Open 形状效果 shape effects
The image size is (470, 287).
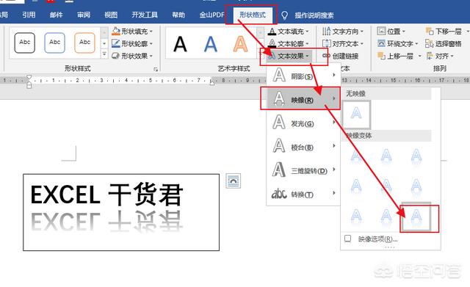click(132, 56)
